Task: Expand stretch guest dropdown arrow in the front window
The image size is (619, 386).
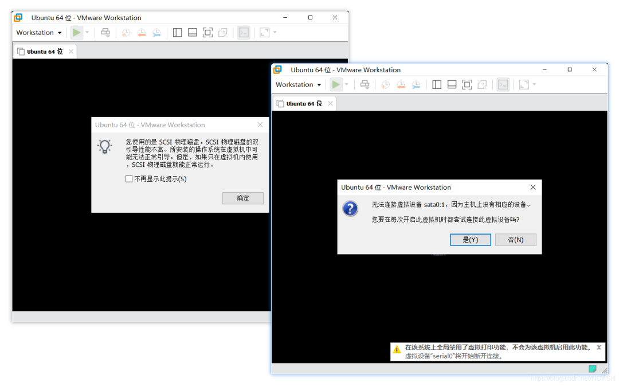Action: (535, 84)
